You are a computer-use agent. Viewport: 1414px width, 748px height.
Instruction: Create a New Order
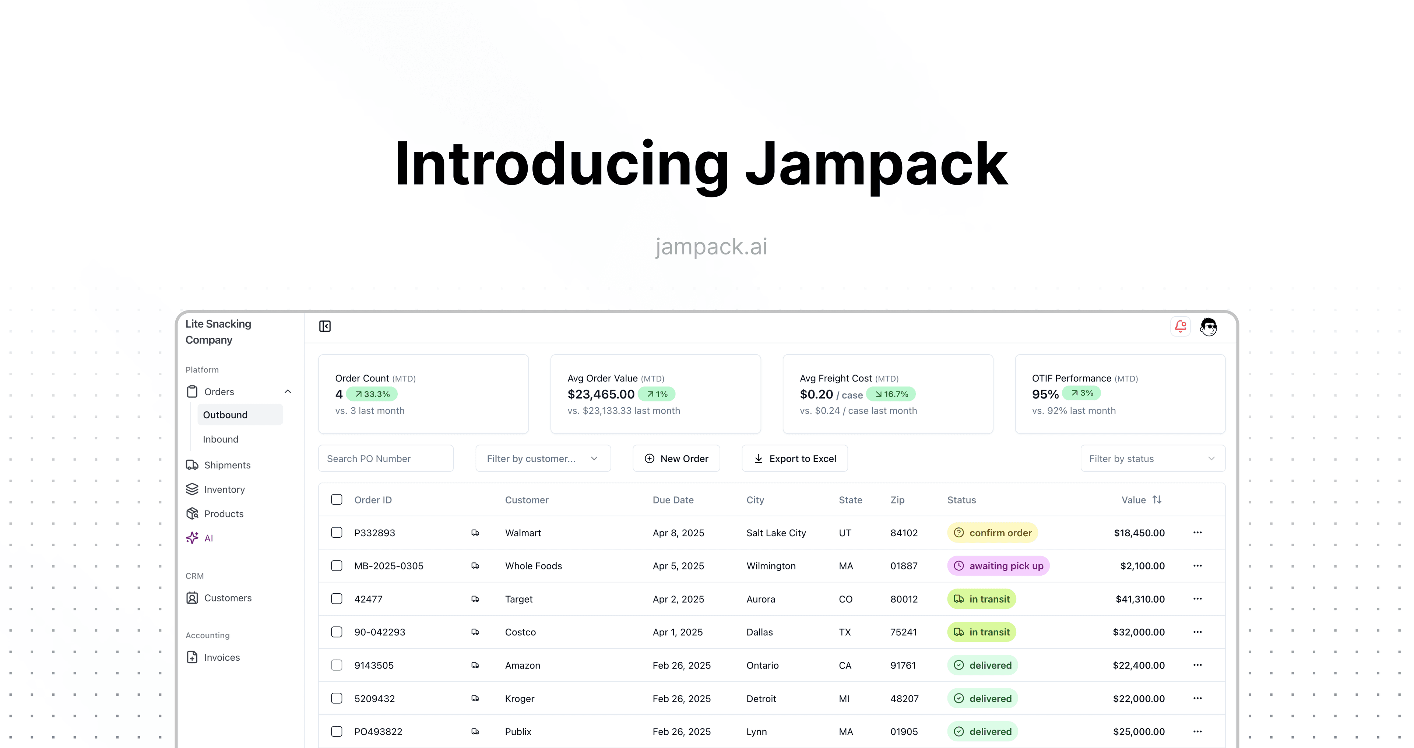(x=676, y=458)
